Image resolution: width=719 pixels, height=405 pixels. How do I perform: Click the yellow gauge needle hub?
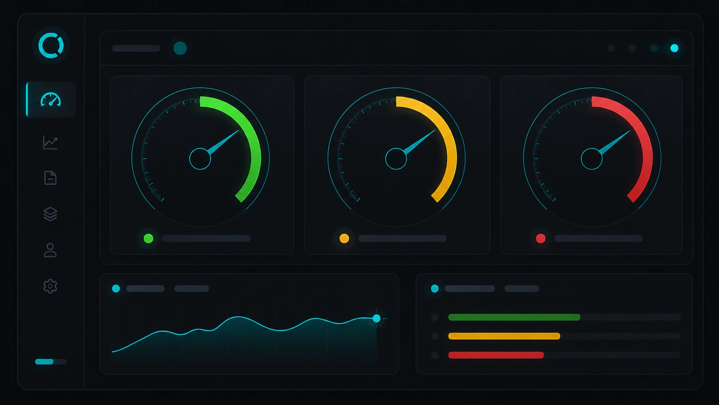396,159
